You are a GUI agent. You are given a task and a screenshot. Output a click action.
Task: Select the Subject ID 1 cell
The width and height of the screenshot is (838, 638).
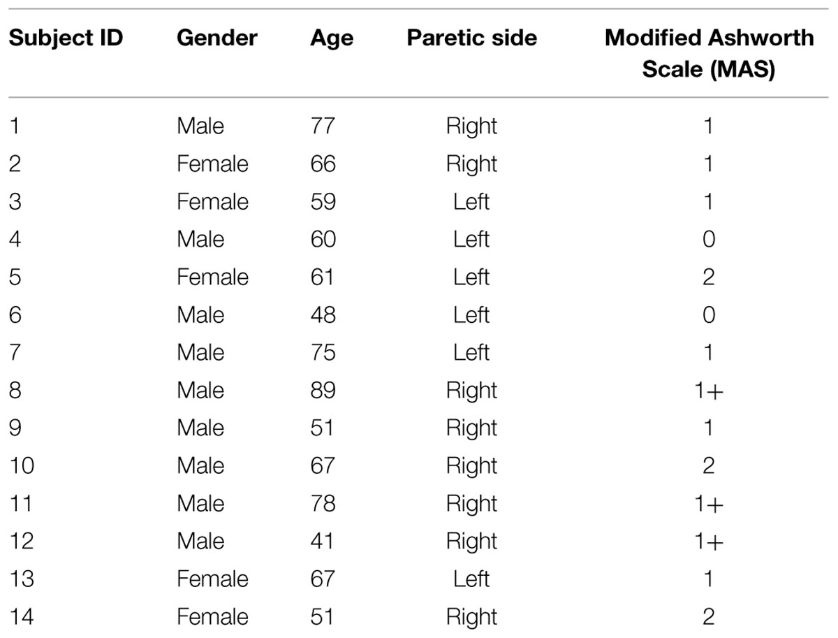click(x=14, y=126)
